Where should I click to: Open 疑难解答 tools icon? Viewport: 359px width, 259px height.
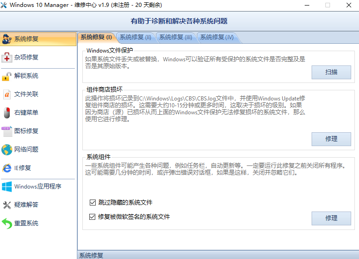point(7,205)
